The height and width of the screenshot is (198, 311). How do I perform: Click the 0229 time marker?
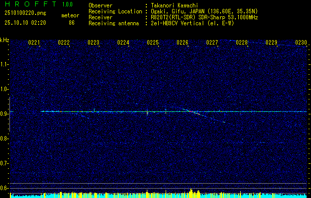click(x=271, y=43)
